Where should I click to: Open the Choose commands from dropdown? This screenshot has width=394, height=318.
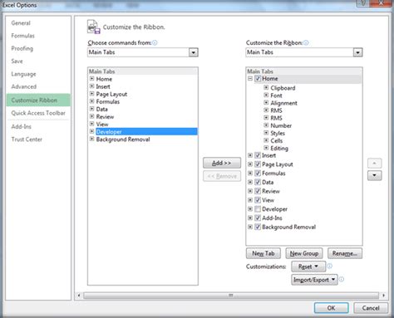click(x=194, y=52)
